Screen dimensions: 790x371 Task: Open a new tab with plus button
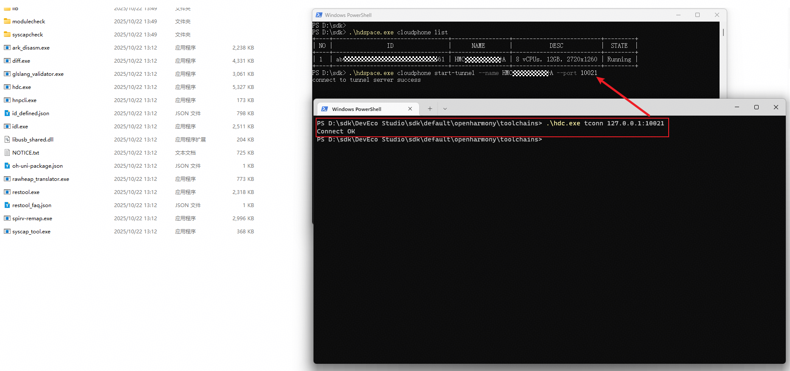[430, 108]
